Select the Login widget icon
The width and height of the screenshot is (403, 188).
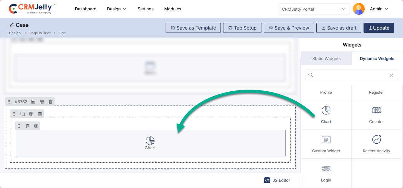[x=326, y=169]
